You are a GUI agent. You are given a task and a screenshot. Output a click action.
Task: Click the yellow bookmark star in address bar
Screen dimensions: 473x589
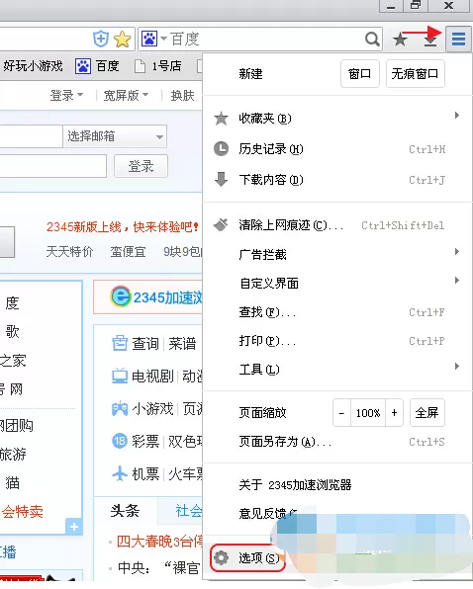[x=122, y=39]
